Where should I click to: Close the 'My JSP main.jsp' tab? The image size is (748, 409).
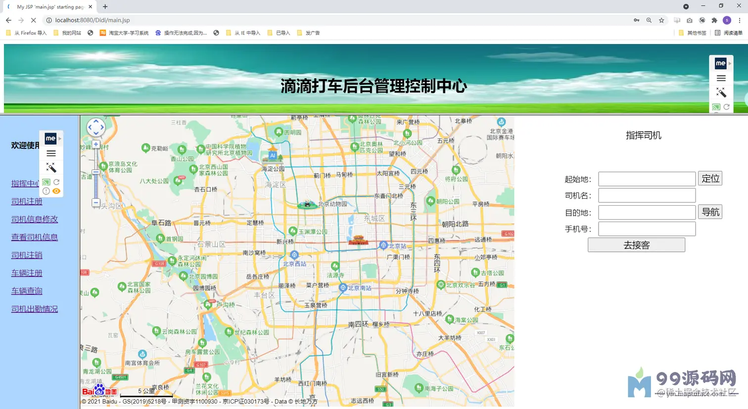click(x=90, y=7)
